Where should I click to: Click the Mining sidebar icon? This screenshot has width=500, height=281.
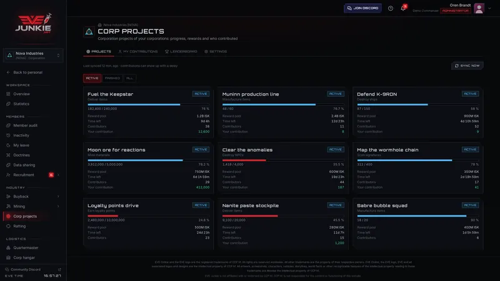[x=8, y=207]
